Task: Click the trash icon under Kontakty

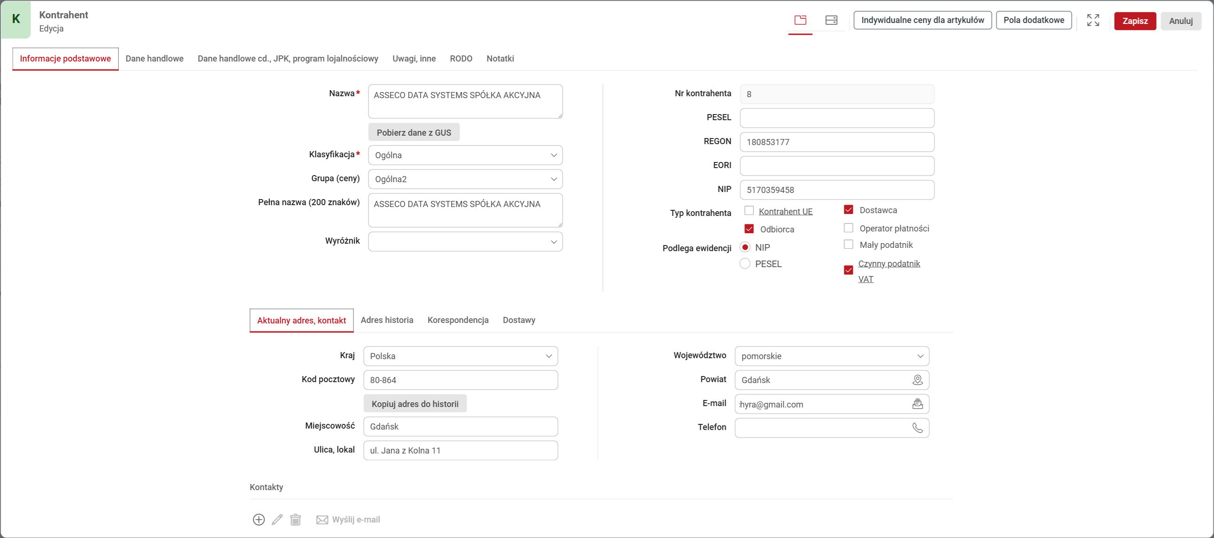Action: tap(295, 519)
